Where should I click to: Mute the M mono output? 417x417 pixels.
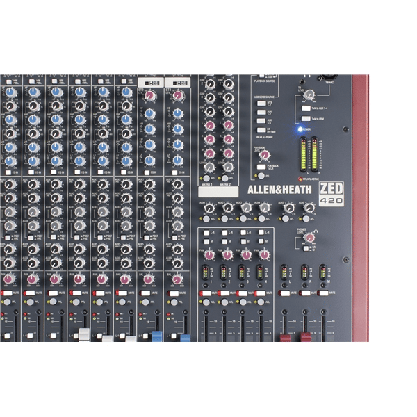[x=324, y=293]
